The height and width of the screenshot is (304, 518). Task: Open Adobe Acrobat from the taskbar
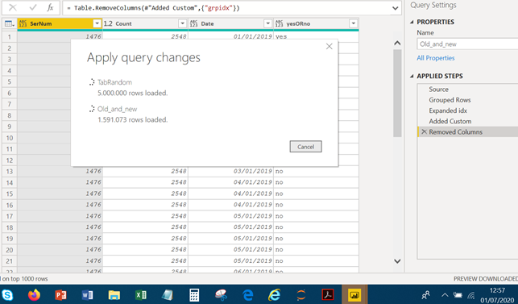click(328, 295)
